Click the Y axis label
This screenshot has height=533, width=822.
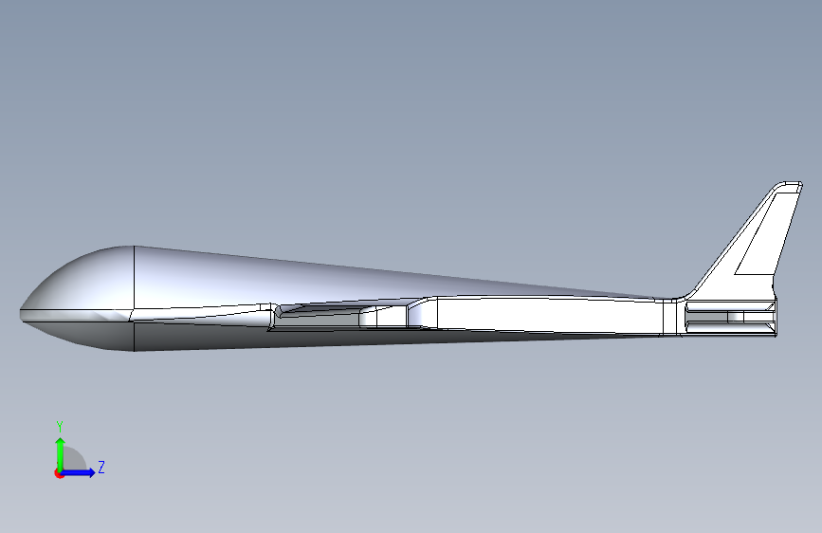(x=60, y=427)
